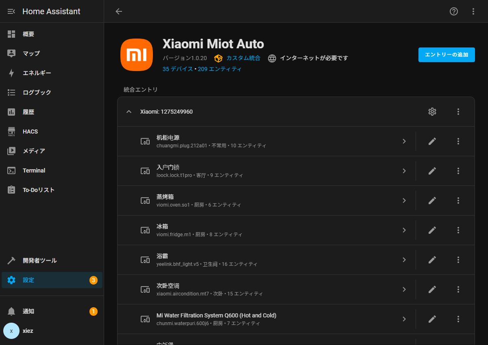
Task: Open overflow menu for Xiaomi: 1275249960 entry
Action: point(458,112)
